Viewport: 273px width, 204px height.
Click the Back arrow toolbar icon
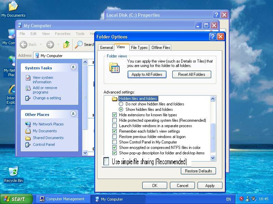(x=24, y=45)
